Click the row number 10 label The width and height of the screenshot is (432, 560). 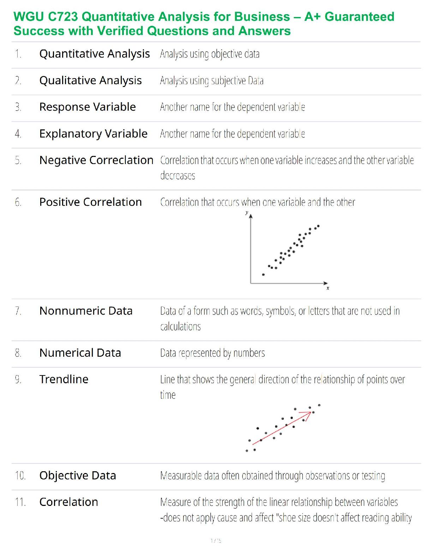[x=20, y=476]
